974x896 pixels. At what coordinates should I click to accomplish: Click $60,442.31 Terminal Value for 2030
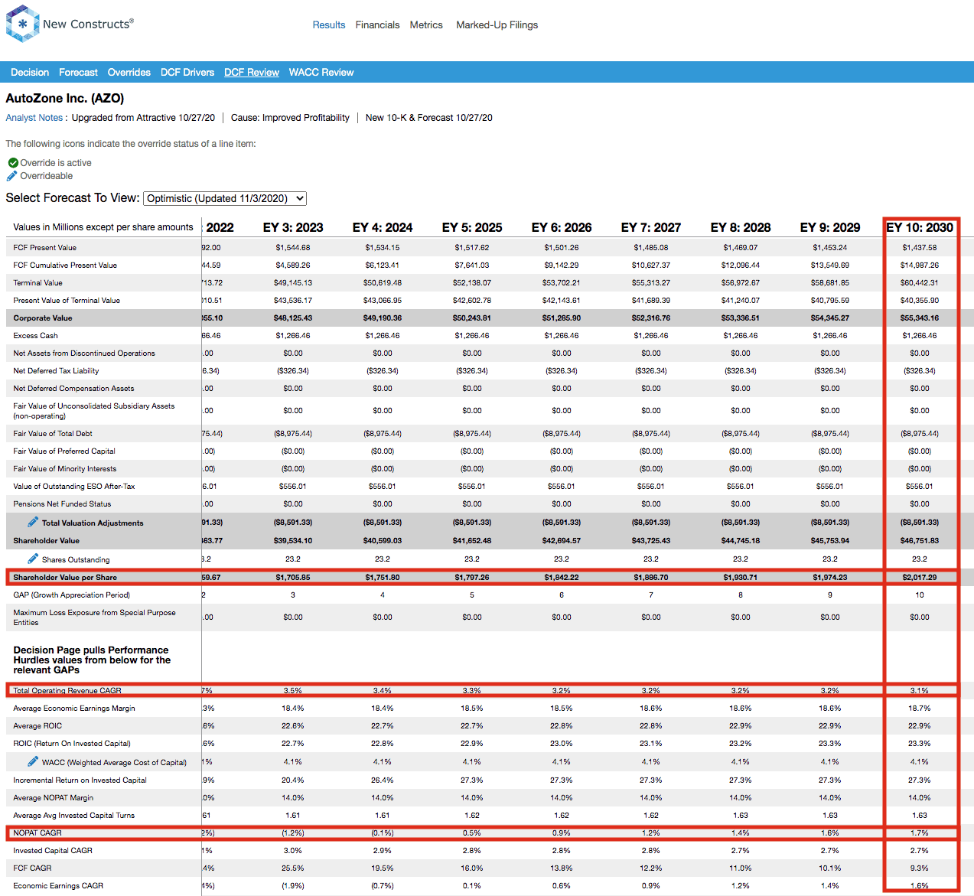(x=920, y=283)
